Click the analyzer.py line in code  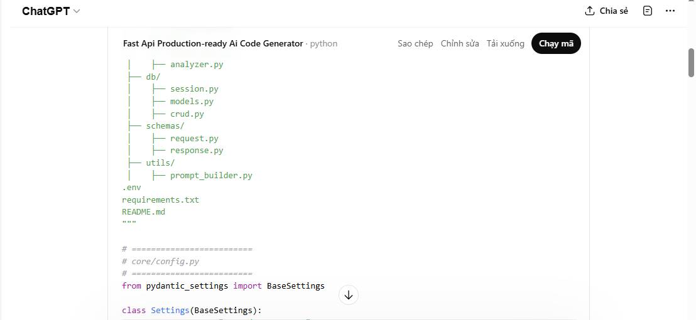pos(196,64)
